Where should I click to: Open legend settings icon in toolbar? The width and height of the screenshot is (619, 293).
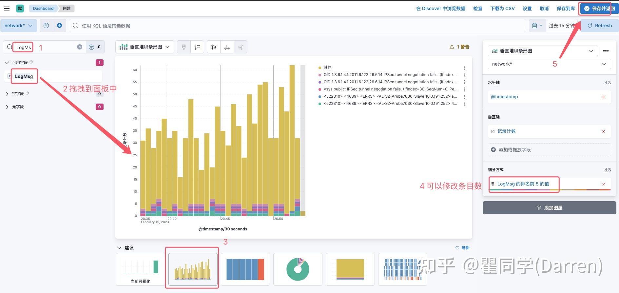pyautogui.click(x=197, y=47)
